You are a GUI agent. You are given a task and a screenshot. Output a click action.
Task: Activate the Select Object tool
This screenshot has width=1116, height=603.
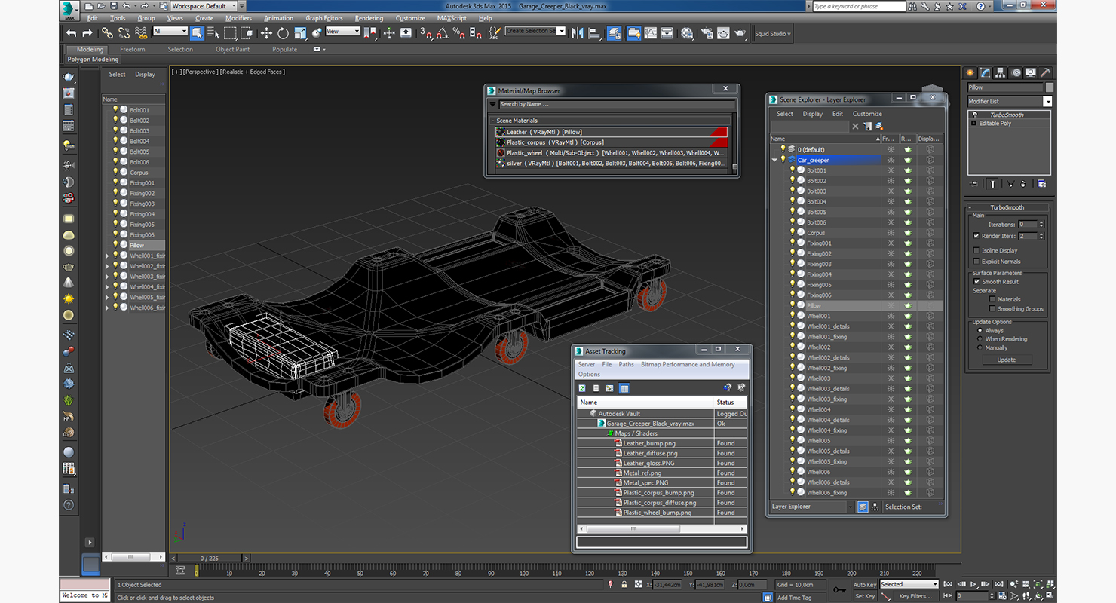coord(197,33)
